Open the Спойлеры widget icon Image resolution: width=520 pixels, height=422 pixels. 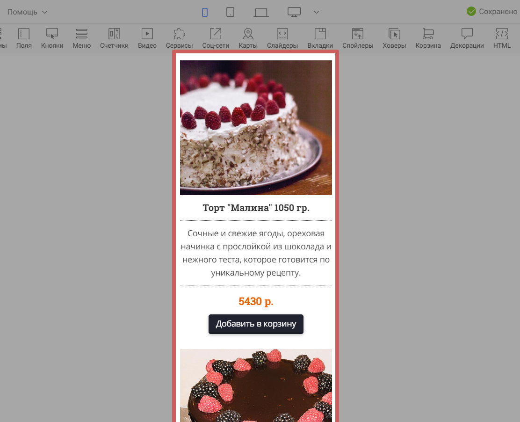358,34
